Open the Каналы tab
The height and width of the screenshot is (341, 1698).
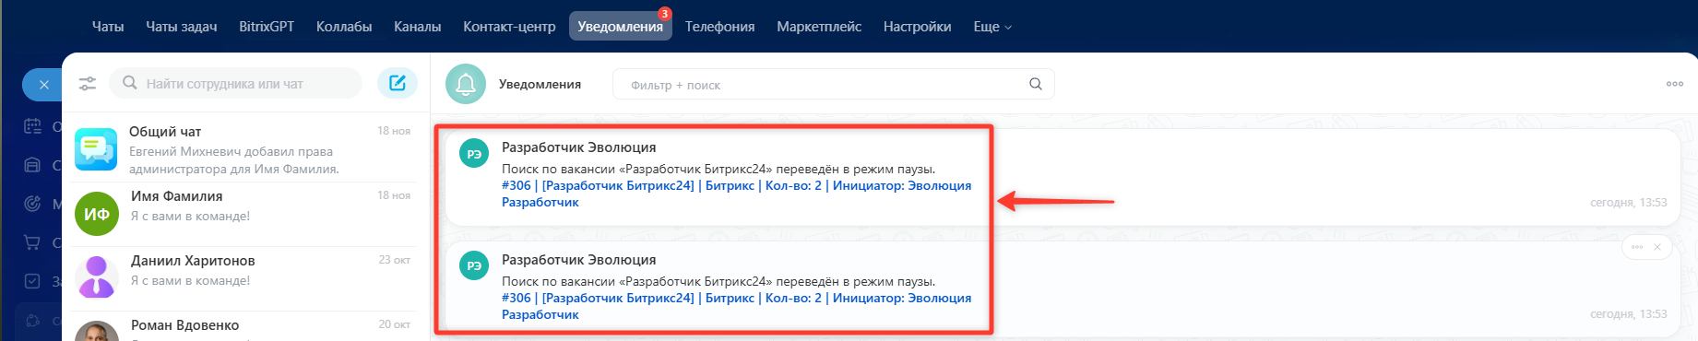[418, 27]
